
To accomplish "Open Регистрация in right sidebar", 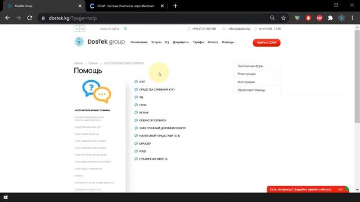I will [x=257, y=74].
